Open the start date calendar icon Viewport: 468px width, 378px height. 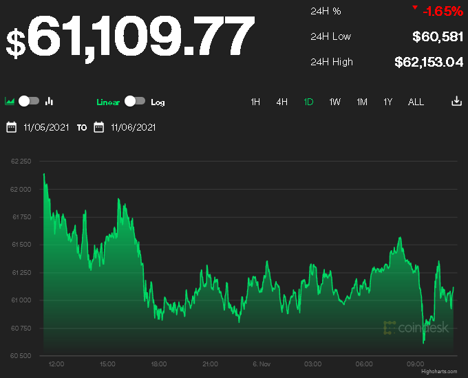tap(11, 127)
